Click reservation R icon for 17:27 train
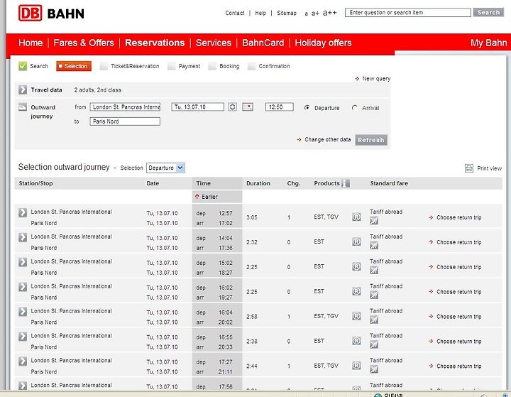 coord(356,366)
